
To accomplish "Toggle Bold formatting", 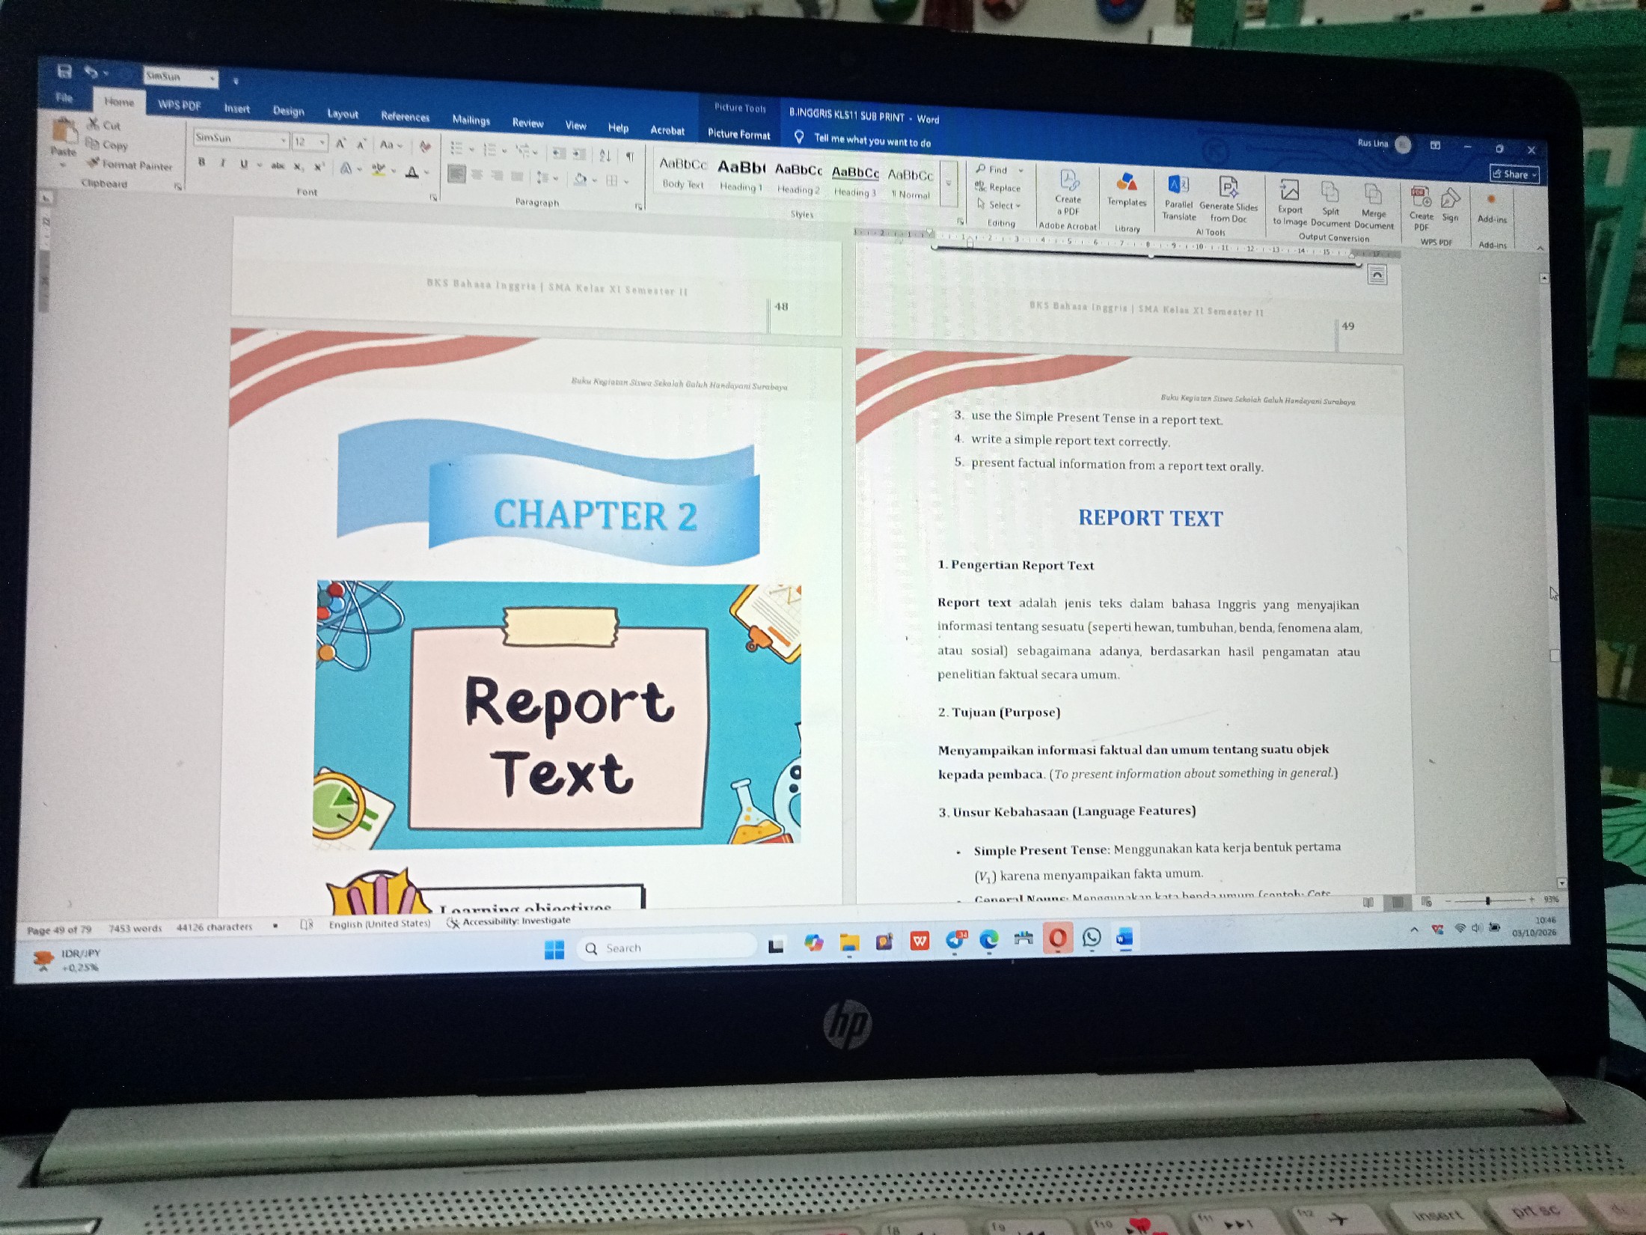I will [x=201, y=162].
